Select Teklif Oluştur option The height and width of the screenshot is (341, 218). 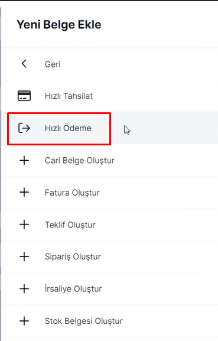click(x=70, y=225)
